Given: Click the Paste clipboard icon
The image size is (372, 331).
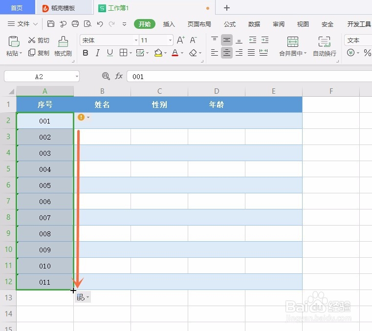Looking at the screenshot, I should coord(14,41).
